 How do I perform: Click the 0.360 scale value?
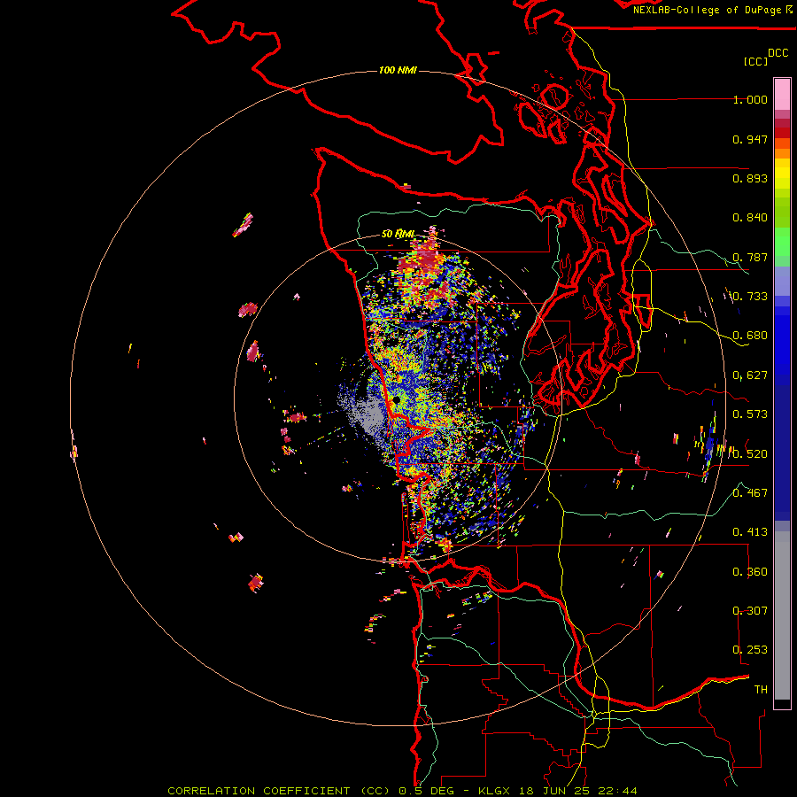[750, 572]
